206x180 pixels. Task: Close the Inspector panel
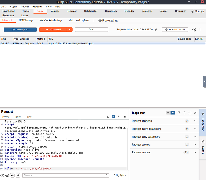[195, 113]
